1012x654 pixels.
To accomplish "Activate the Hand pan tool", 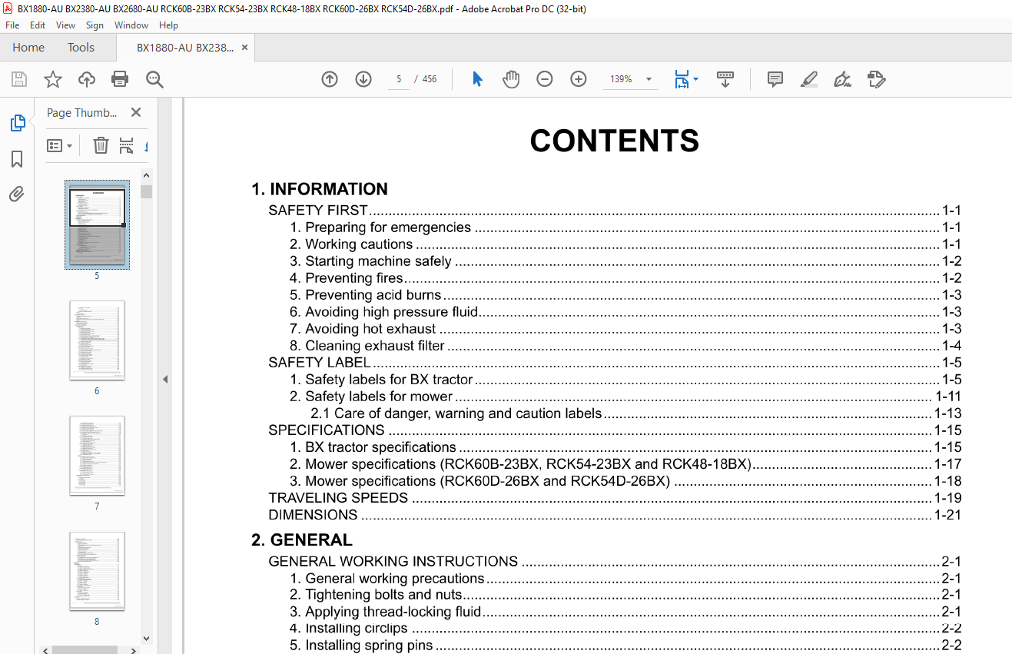I will [x=511, y=79].
